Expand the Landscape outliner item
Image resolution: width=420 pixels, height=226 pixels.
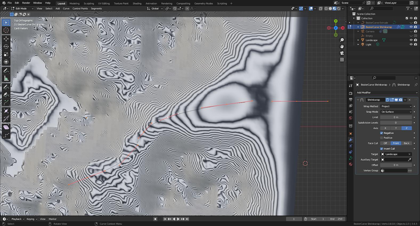click(358, 40)
